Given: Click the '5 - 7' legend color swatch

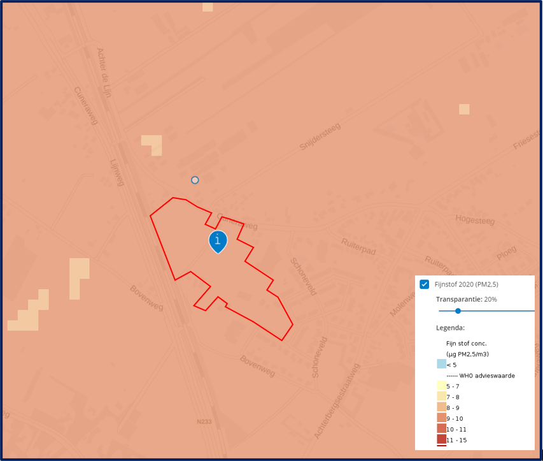Looking at the screenshot, I should coord(441,386).
